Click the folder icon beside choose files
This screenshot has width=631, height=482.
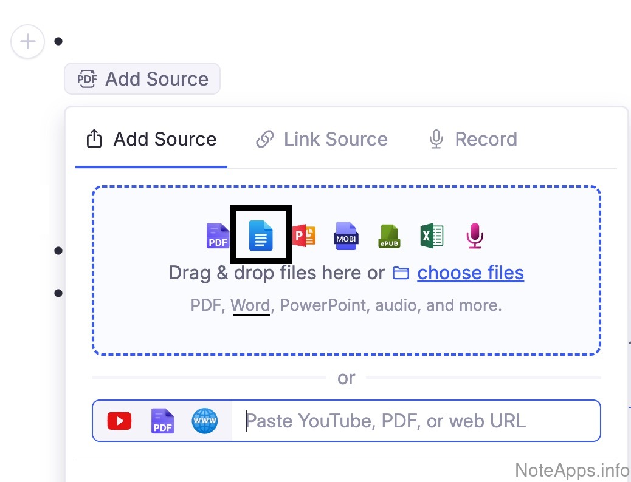[401, 273]
